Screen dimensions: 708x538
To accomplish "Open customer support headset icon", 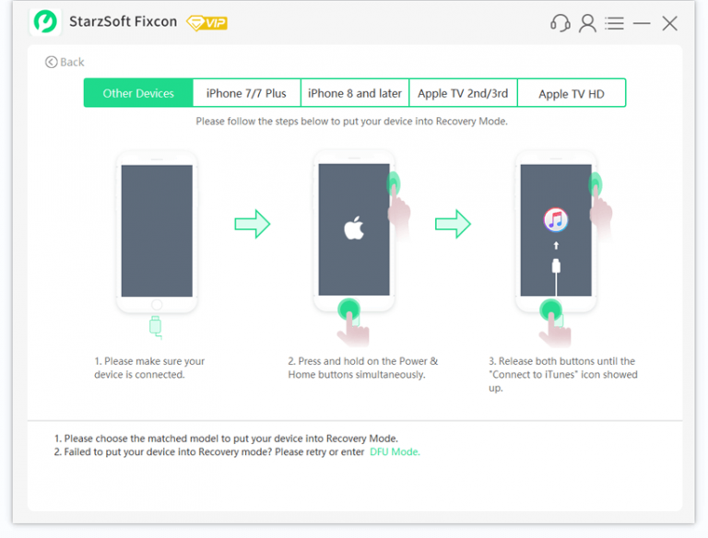I will (x=560, y=23).
